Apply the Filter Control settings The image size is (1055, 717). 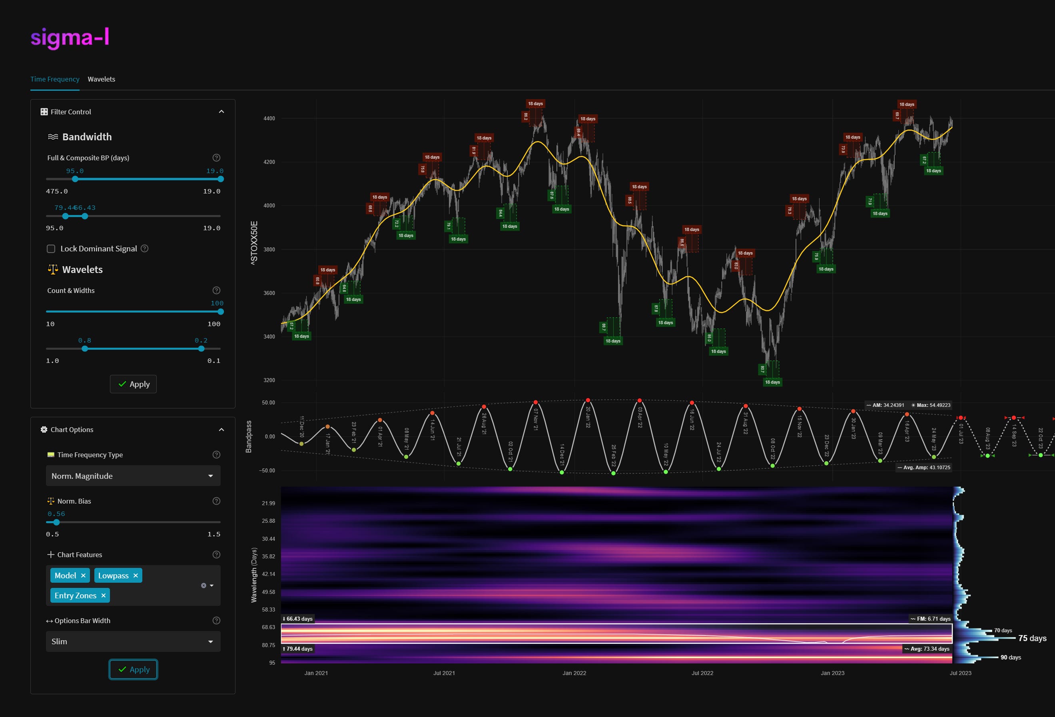tap(133, 384)
